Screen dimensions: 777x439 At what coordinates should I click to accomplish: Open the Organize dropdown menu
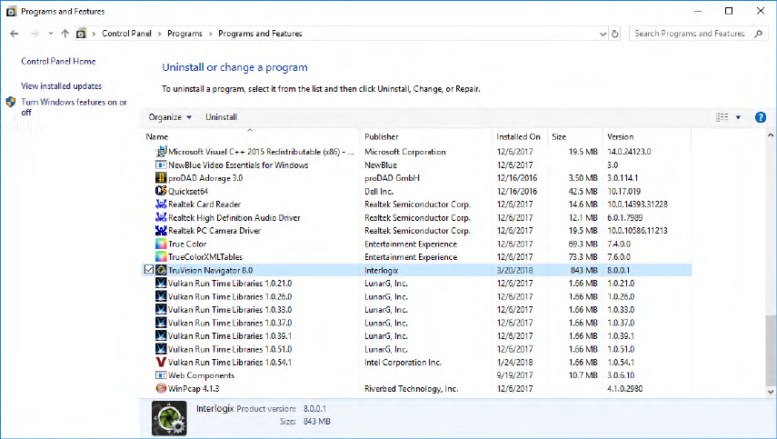(x=170, y=117)
